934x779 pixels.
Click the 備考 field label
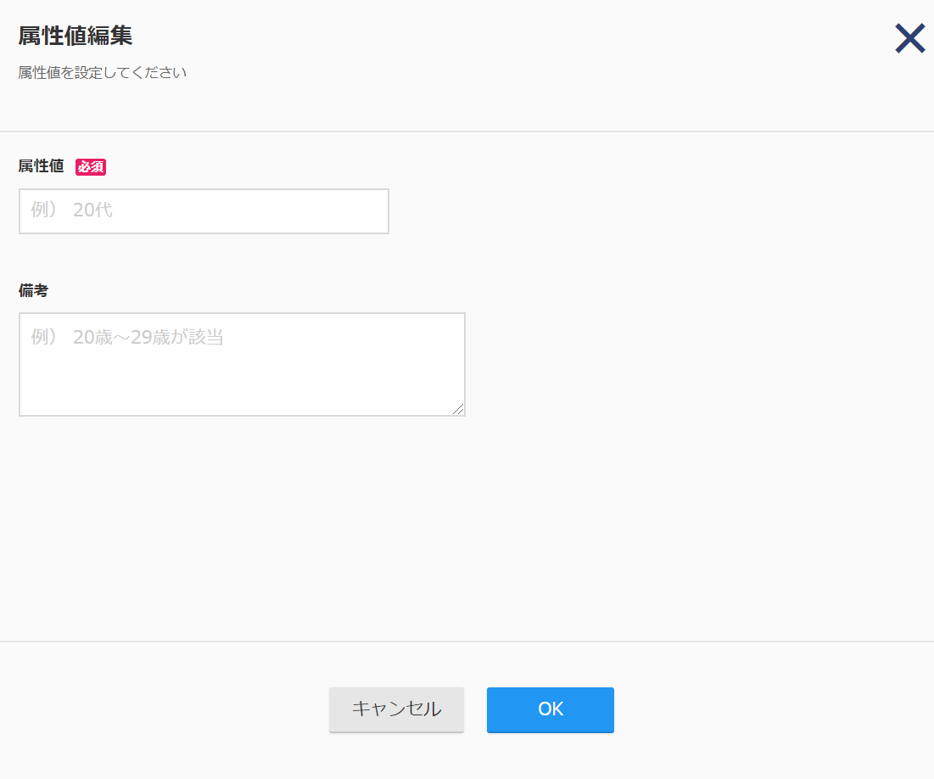pos(33,290)
